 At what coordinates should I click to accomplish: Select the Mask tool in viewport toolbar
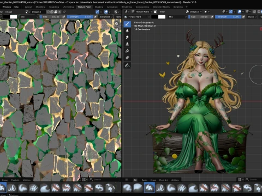(x=127, y=58)
